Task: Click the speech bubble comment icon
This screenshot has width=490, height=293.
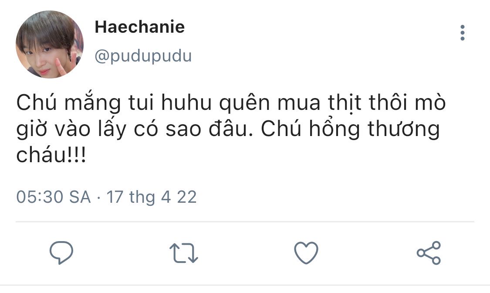Action: click(x=61, y=252)
